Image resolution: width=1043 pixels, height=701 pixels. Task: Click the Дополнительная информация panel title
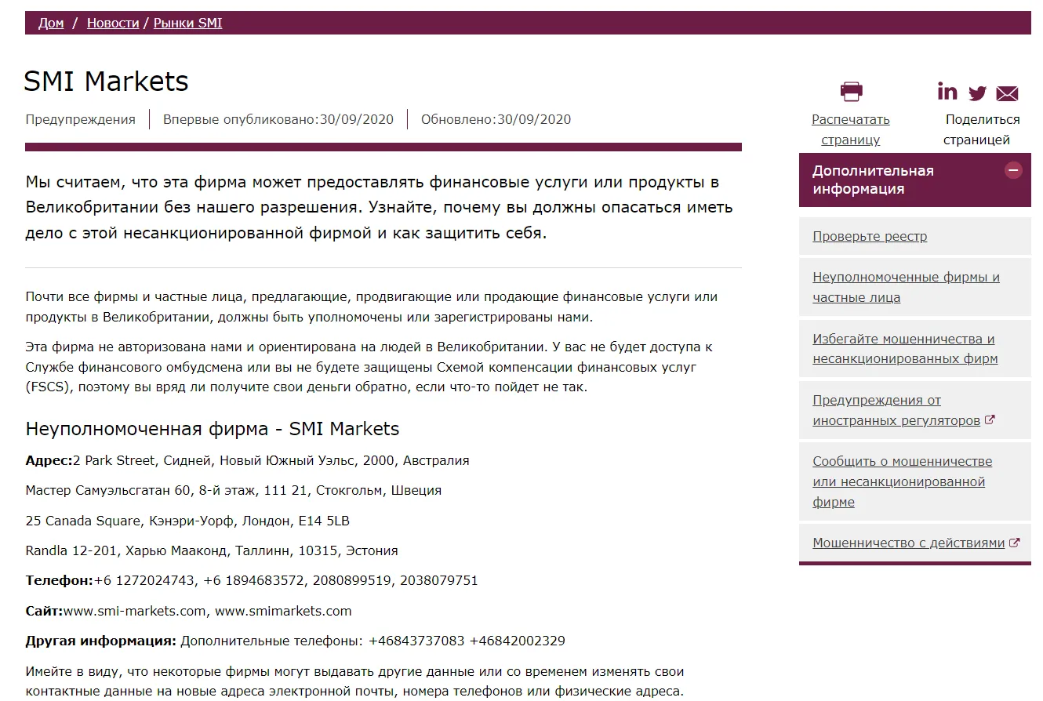coord(873,180)
